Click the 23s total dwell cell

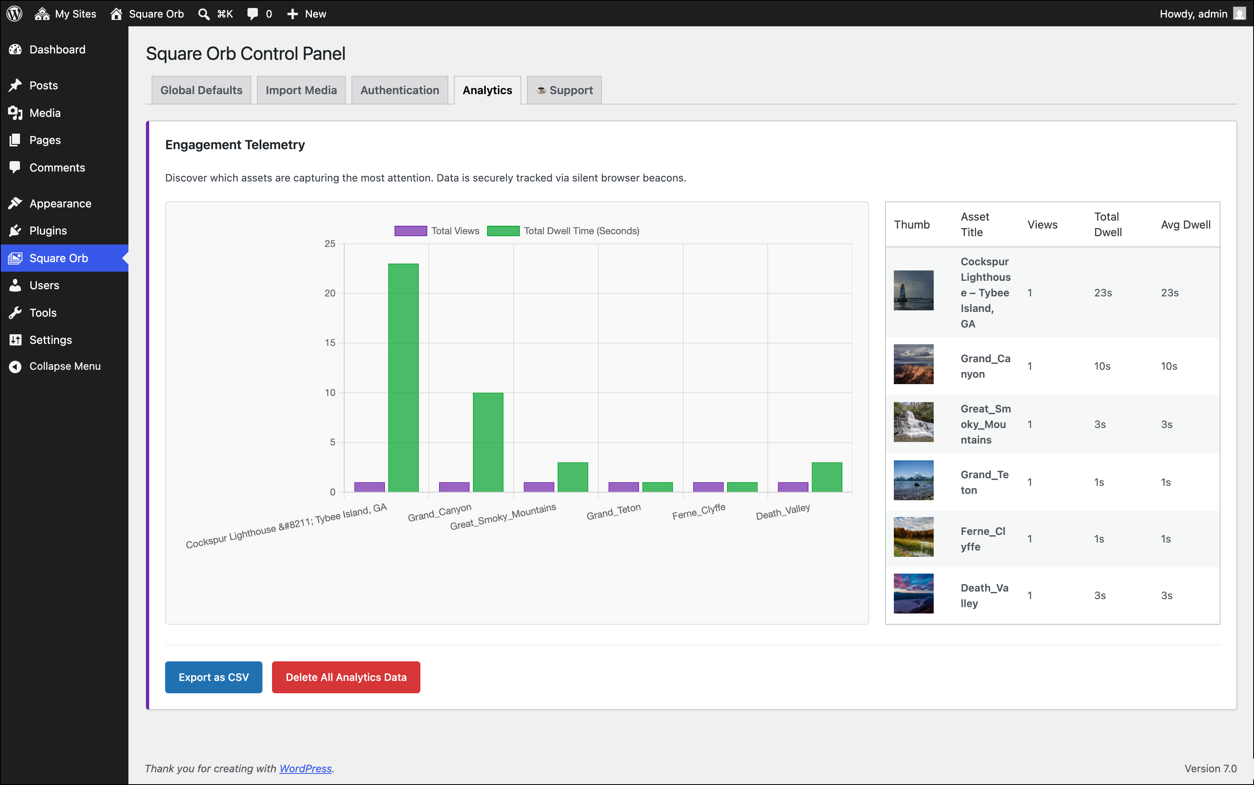[1103, 292]
